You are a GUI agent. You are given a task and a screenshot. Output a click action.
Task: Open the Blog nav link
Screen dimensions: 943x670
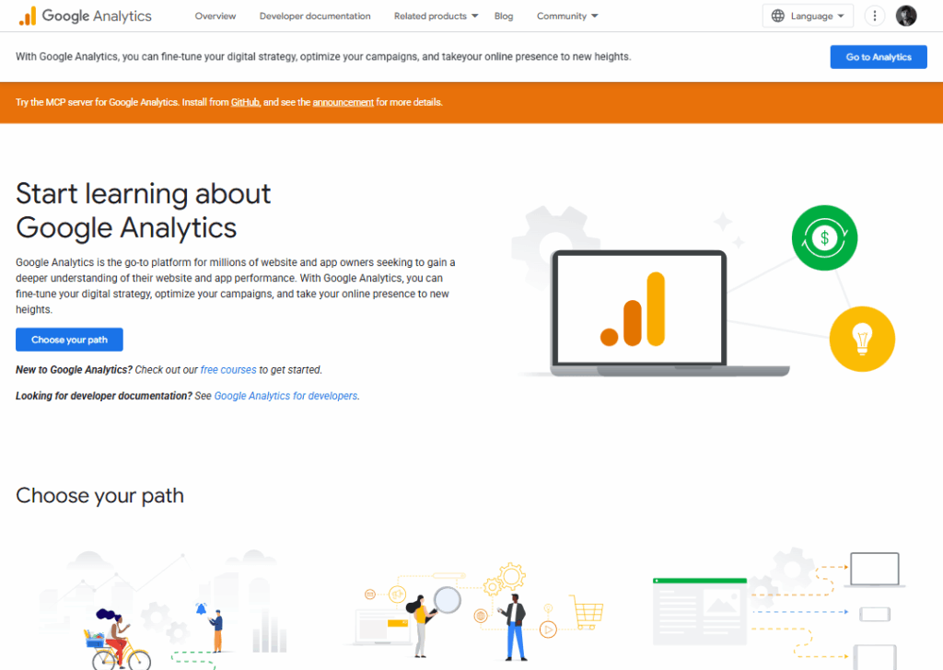point(504,16)
